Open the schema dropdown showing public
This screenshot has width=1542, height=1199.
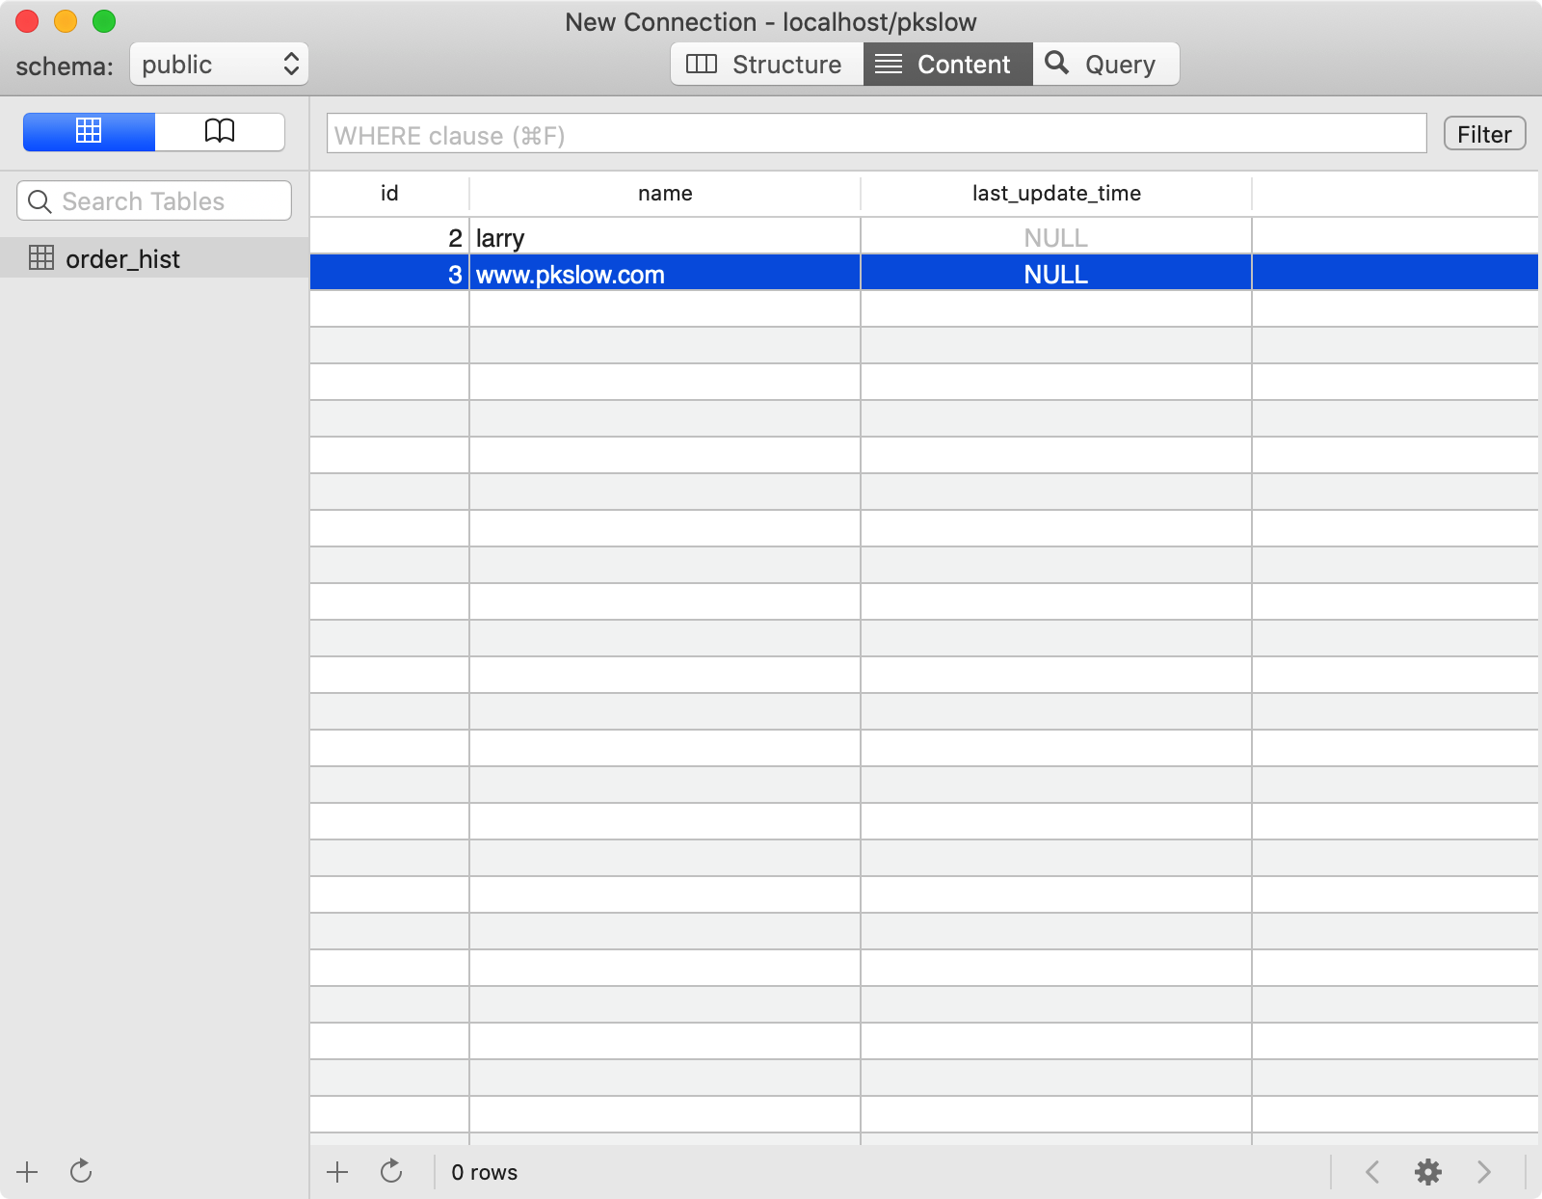pos(219,65)
